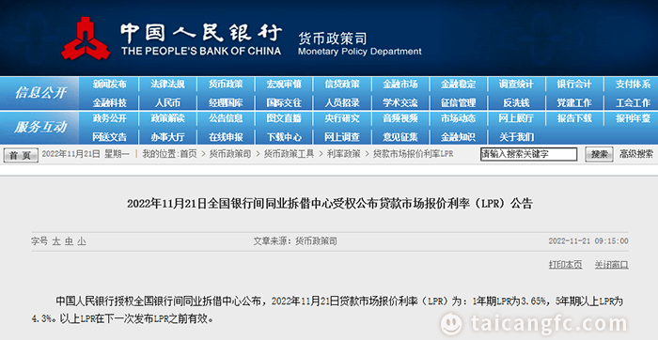Open 政务公开 under 服务互动

tap(110, 118)
